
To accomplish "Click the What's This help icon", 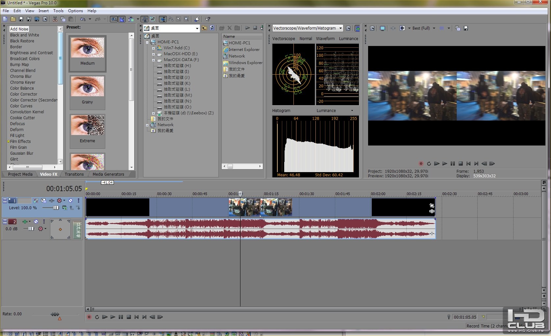I will point(208,19).
